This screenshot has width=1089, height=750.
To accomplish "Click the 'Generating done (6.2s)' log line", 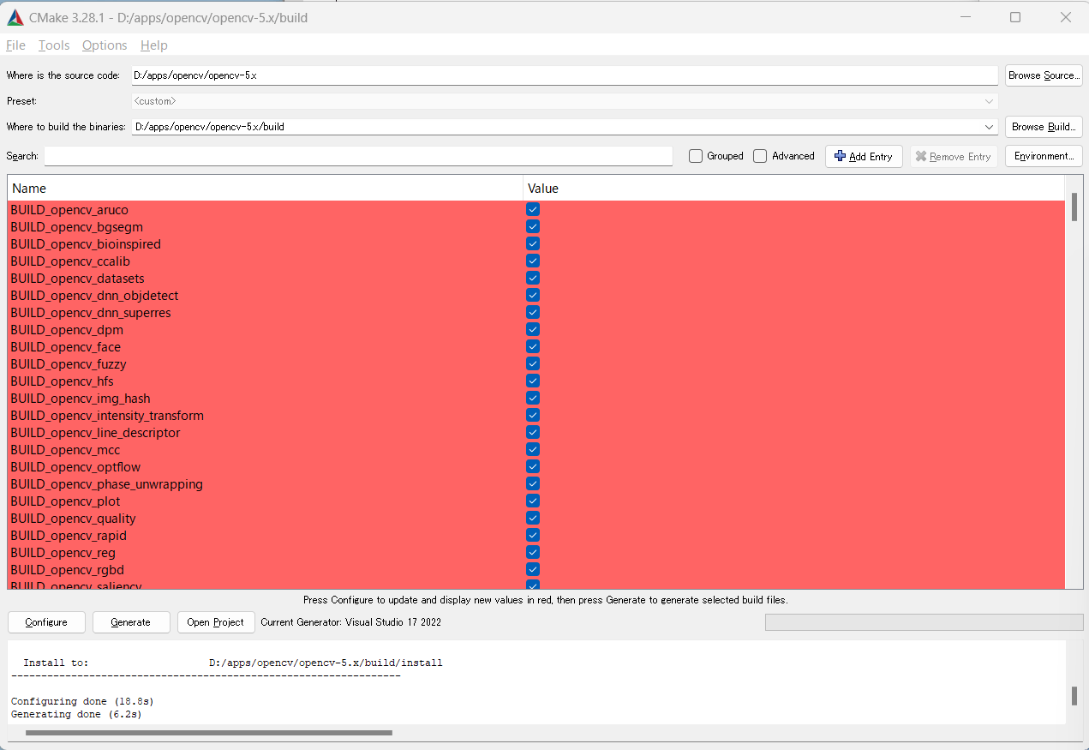I will click(76, 714).
